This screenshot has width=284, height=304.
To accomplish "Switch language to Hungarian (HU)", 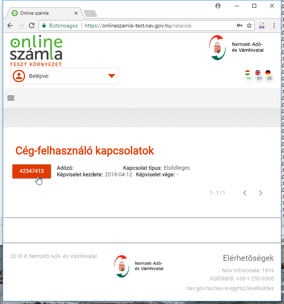I will click(x=249, y=76).
